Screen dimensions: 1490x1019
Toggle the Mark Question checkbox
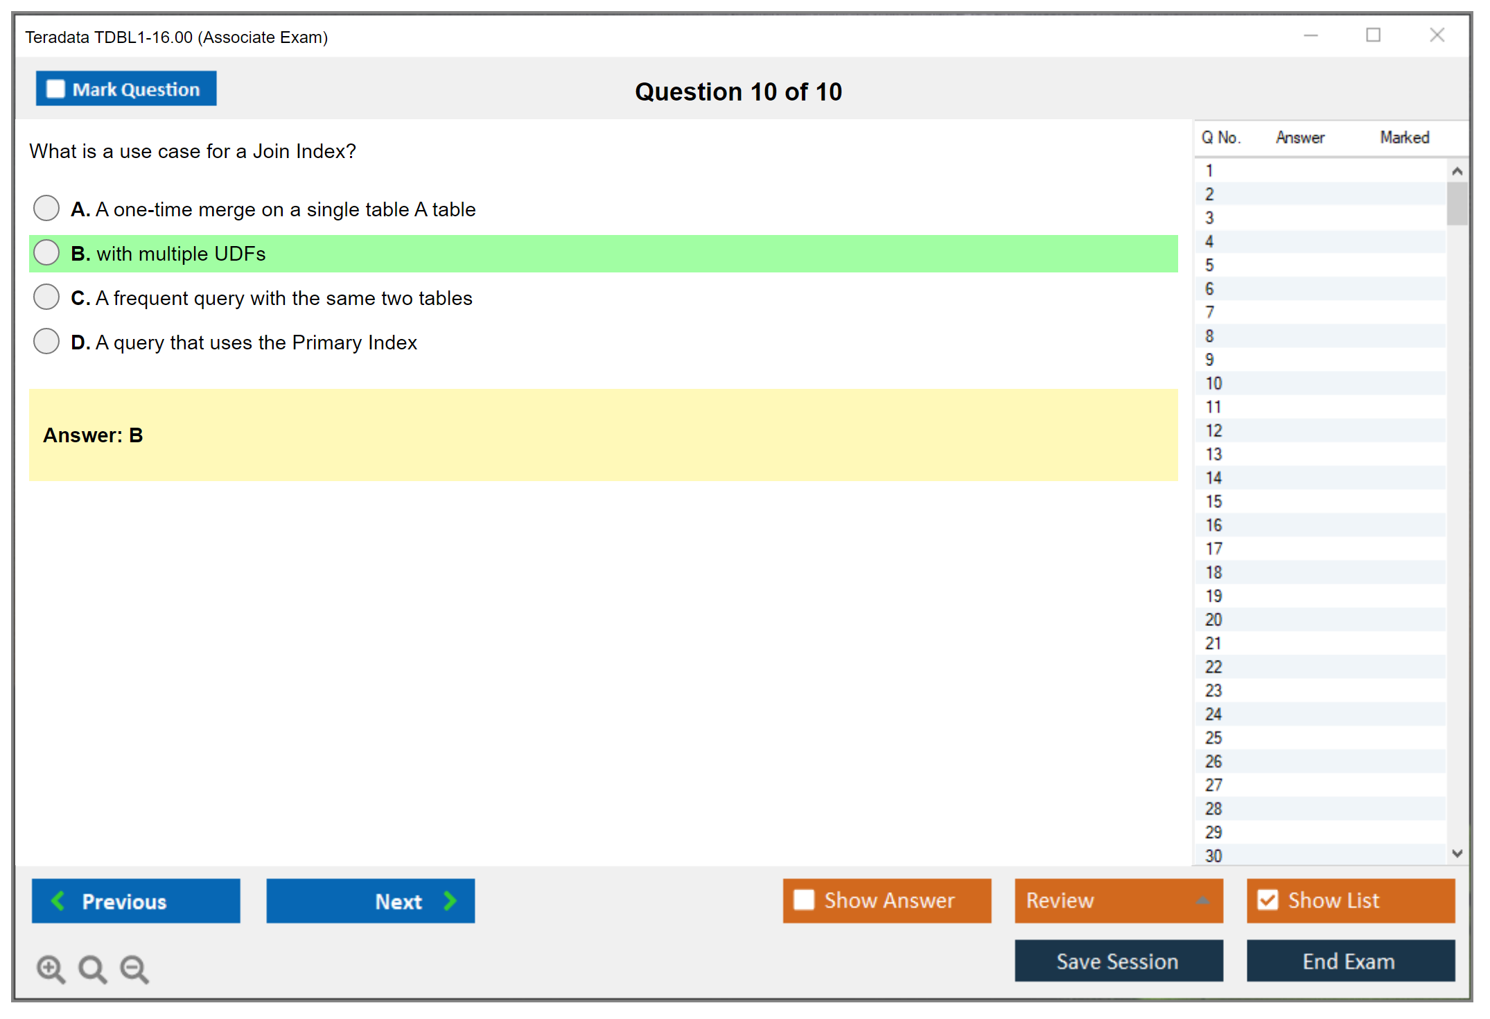tap(55, 89)
